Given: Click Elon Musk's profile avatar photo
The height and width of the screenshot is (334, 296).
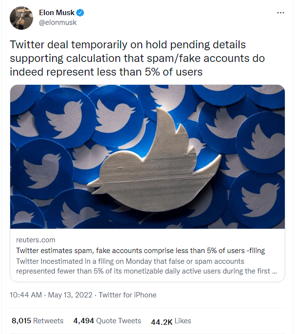Looking at the screenshot, I should point(21,18).
